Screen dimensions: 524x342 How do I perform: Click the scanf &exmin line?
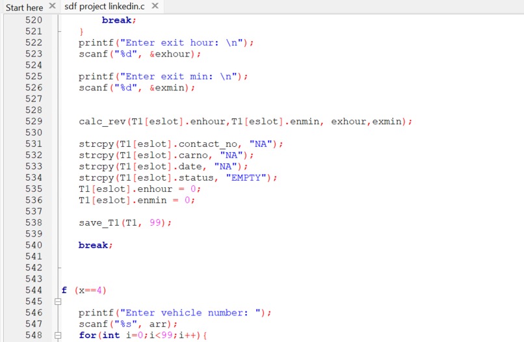pos(137,88)
